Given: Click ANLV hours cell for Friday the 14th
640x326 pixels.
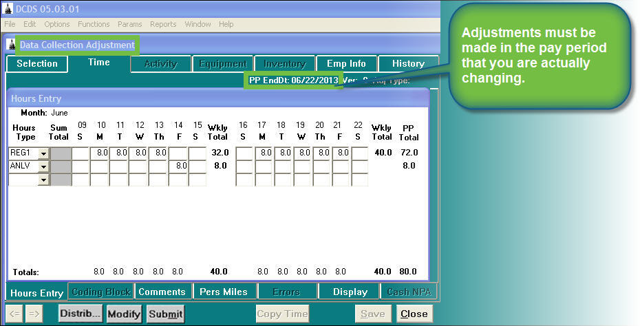Looking at the screenshot, I should pyautogui.click(x=178, y=166).
